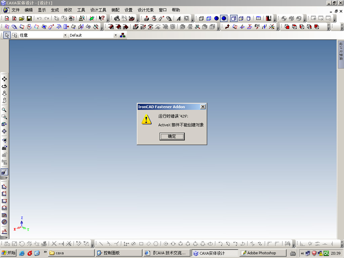Toggle the wireframe box display mode
This screenshot has width=344, height=258.
point(202,18)
